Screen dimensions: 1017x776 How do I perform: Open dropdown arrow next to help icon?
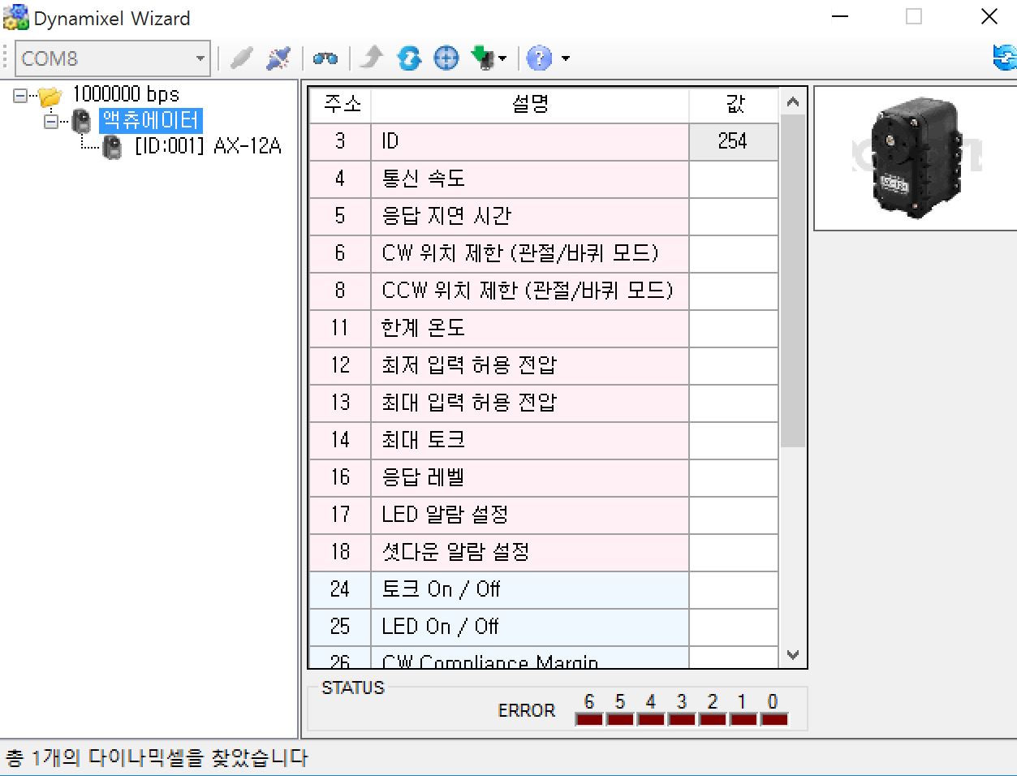click(566, 58)
